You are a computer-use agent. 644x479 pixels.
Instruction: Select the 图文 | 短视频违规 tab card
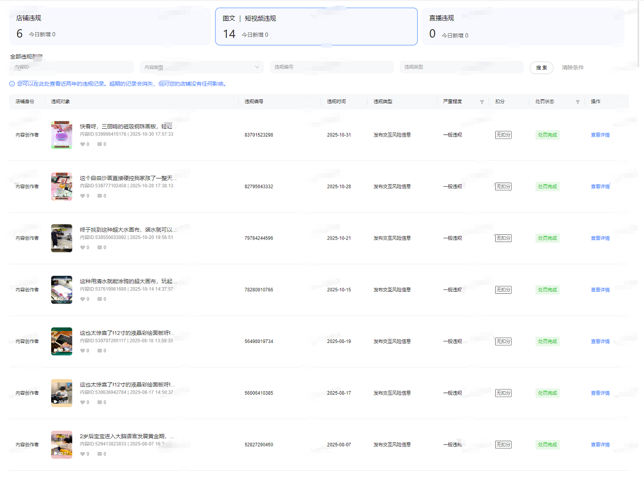point(316,27)
